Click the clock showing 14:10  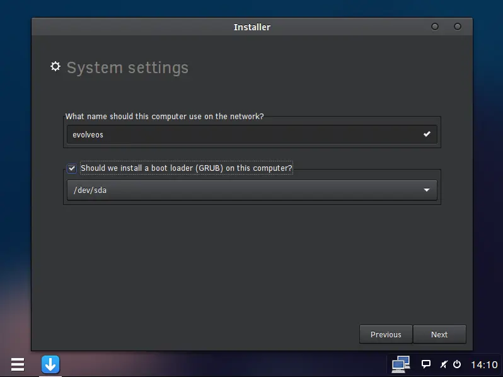[484, 365]
